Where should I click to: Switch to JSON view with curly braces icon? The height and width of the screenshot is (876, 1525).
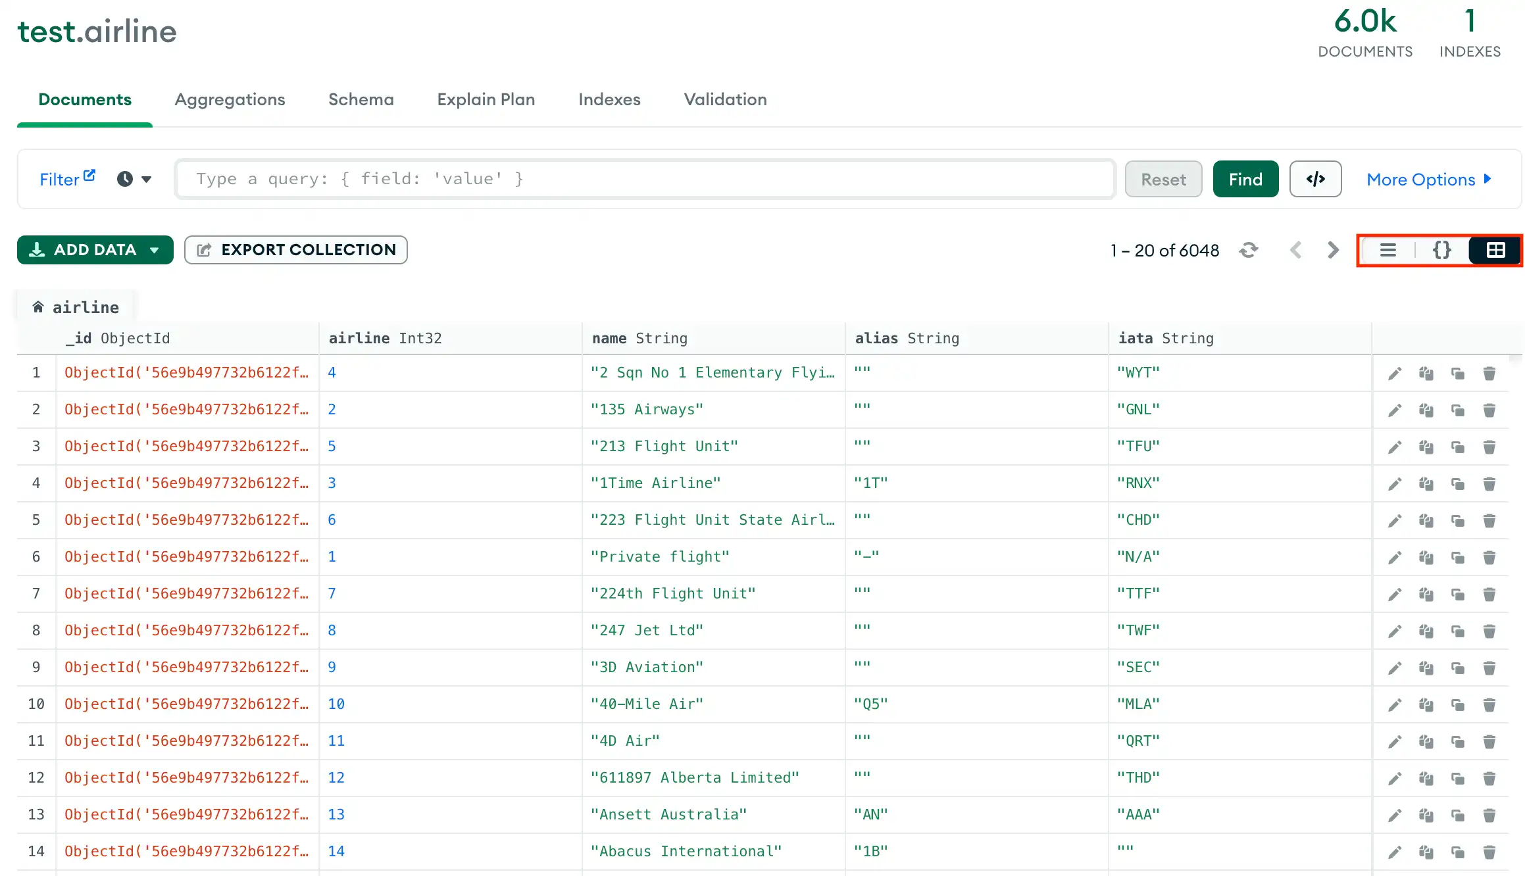click(1441, 250)
